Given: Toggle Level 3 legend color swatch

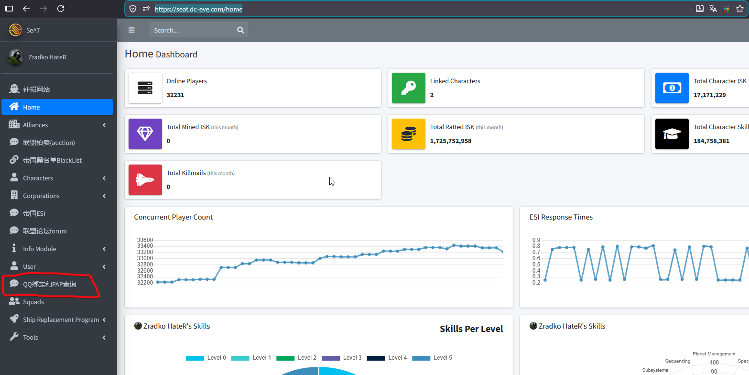Looking at the screenshot, I should (331, 358).
